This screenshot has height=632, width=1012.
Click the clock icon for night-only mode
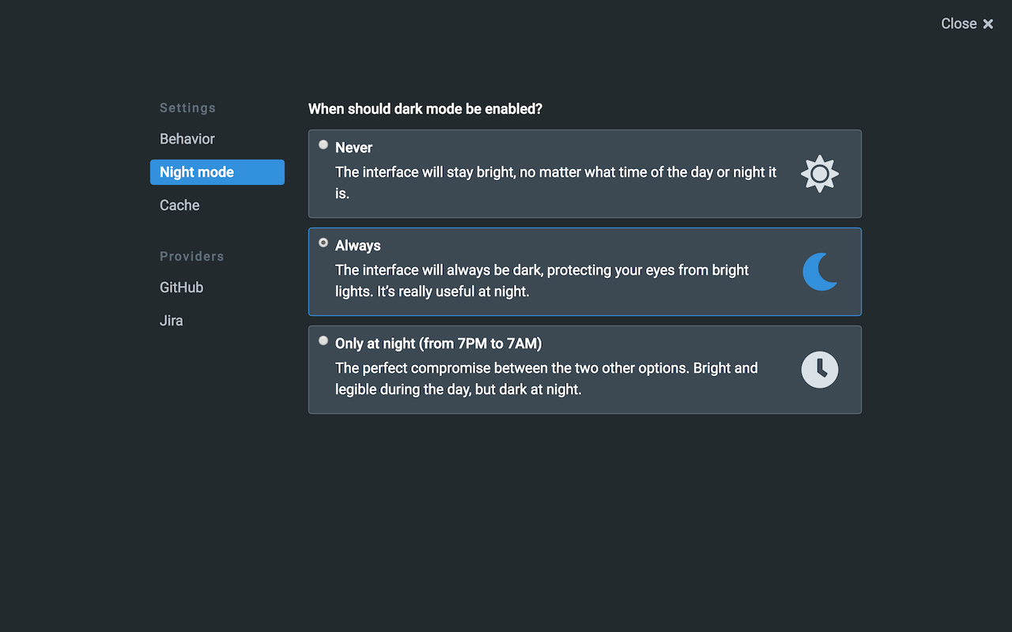pyautogui.click(x=819, y=370)
